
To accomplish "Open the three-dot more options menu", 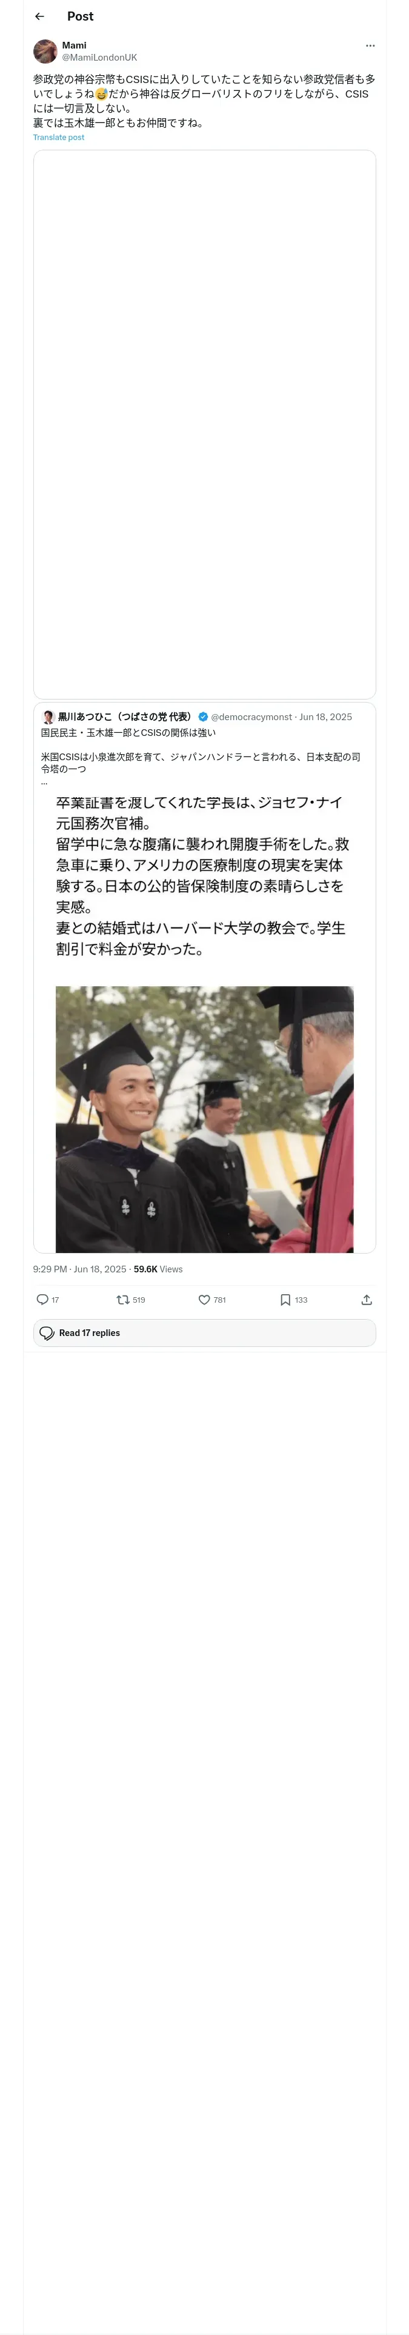I will point(369,45).
